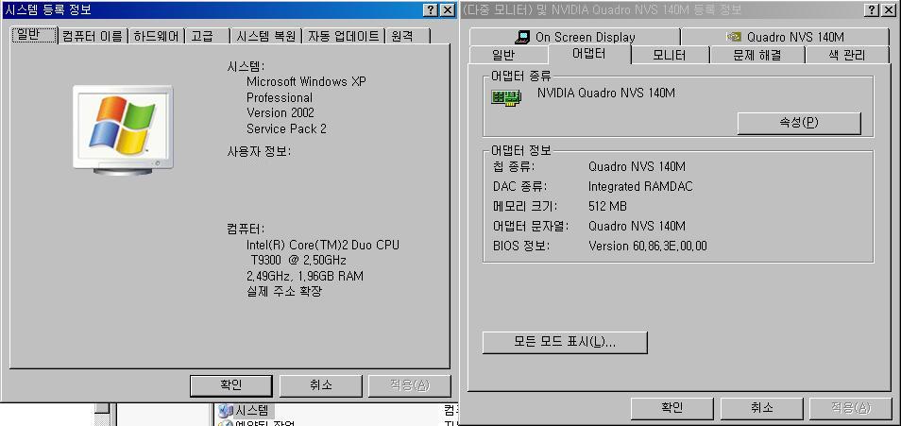Click the BIOS Version 60.86.3E.00.00 value
This screenshot has width=901, height=426.
click(648, 246)
